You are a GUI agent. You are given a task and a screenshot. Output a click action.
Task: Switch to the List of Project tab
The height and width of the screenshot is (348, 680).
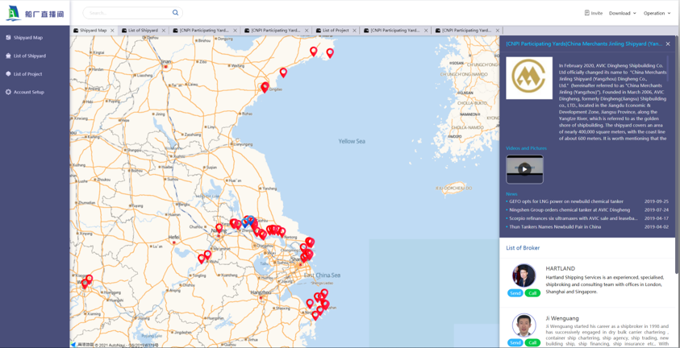(x=336, y=31)
